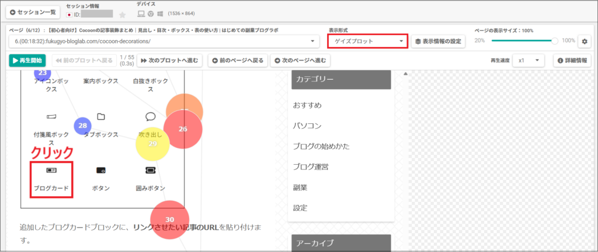Click the セッション一覧 button
Image resolution: width=598 pixels, height=252 pixels.
click(x=33, y=12)
